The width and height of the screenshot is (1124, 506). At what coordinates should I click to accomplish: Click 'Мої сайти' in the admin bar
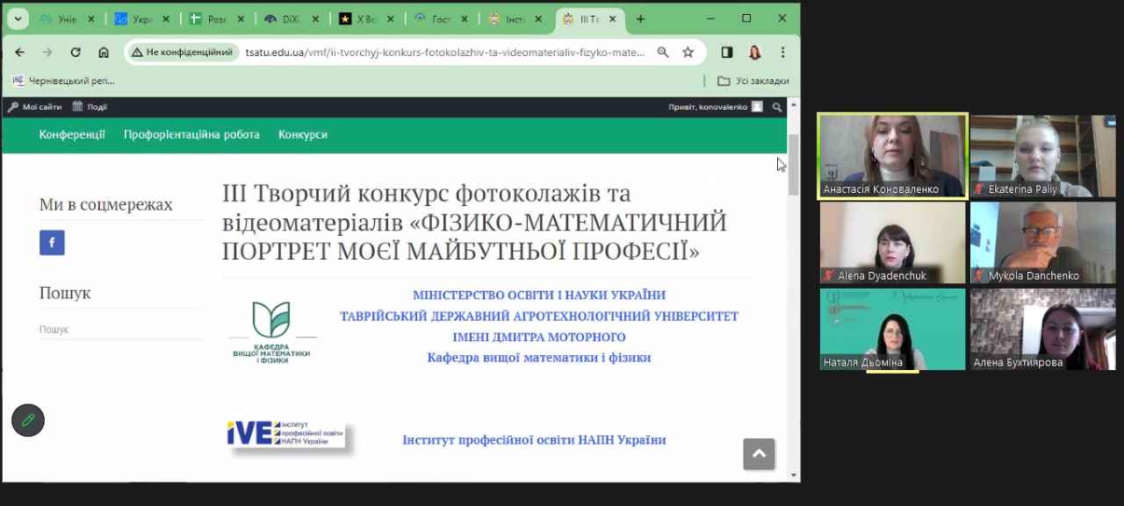coord(35,107)
